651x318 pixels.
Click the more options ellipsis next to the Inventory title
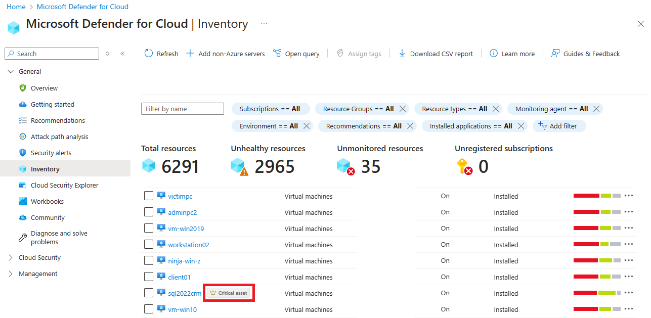point(264,24)
